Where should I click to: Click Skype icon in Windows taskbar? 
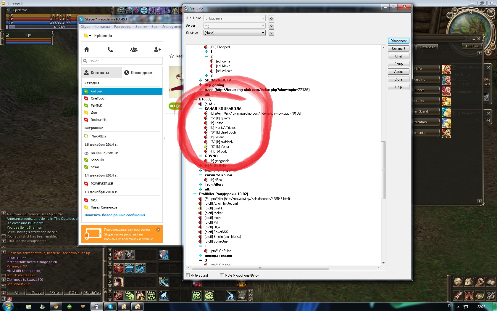pos(110,307)
